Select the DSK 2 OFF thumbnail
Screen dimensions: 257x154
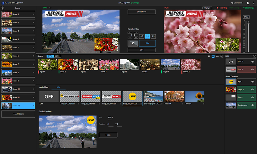pos(231,62)
